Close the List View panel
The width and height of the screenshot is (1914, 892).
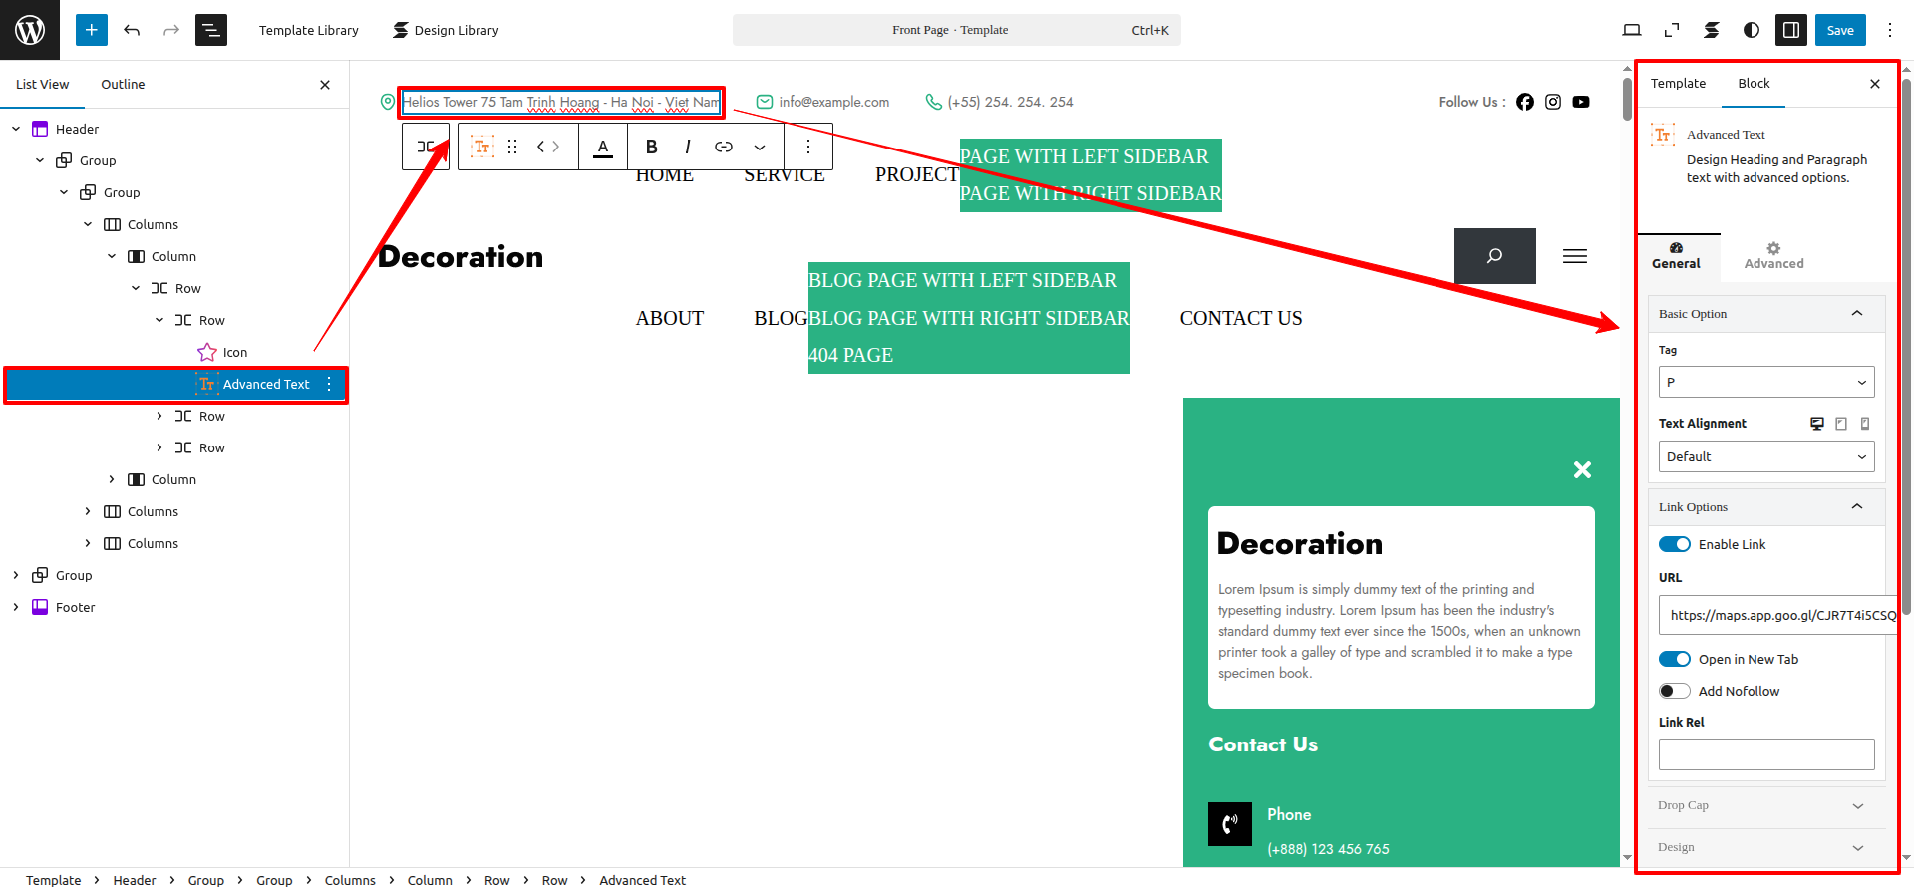pyautogui.click(x=325, y=85)
